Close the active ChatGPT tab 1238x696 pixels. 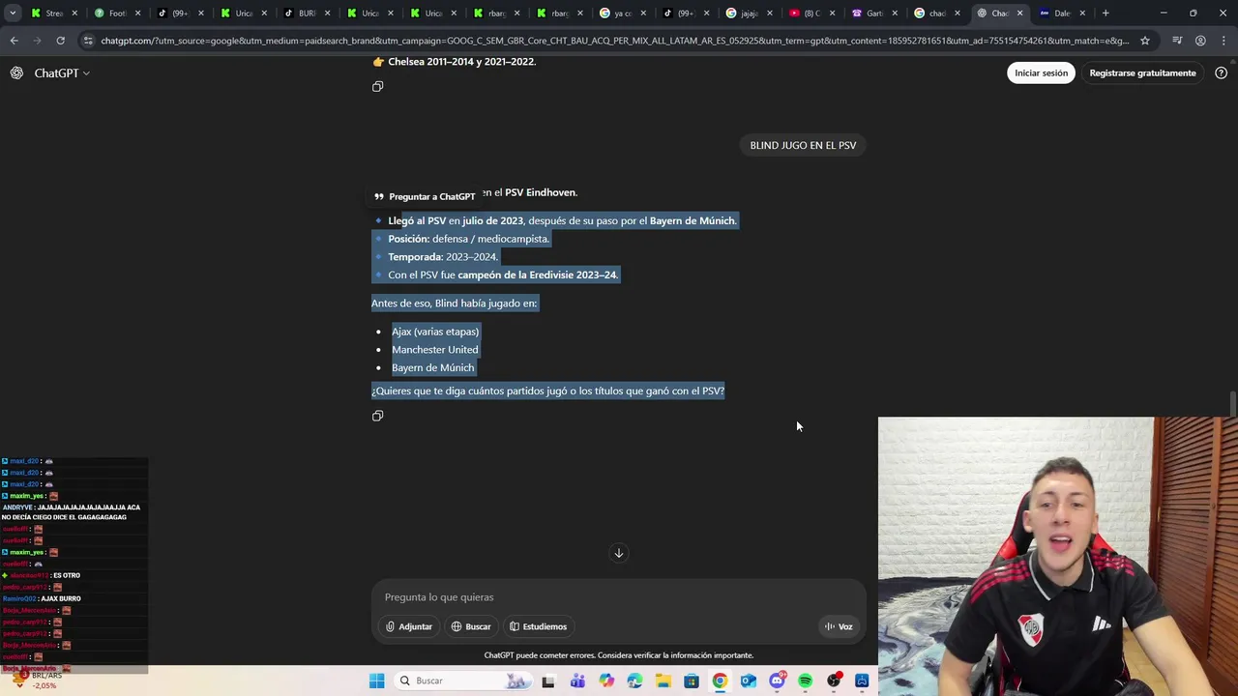[1019, 13]
